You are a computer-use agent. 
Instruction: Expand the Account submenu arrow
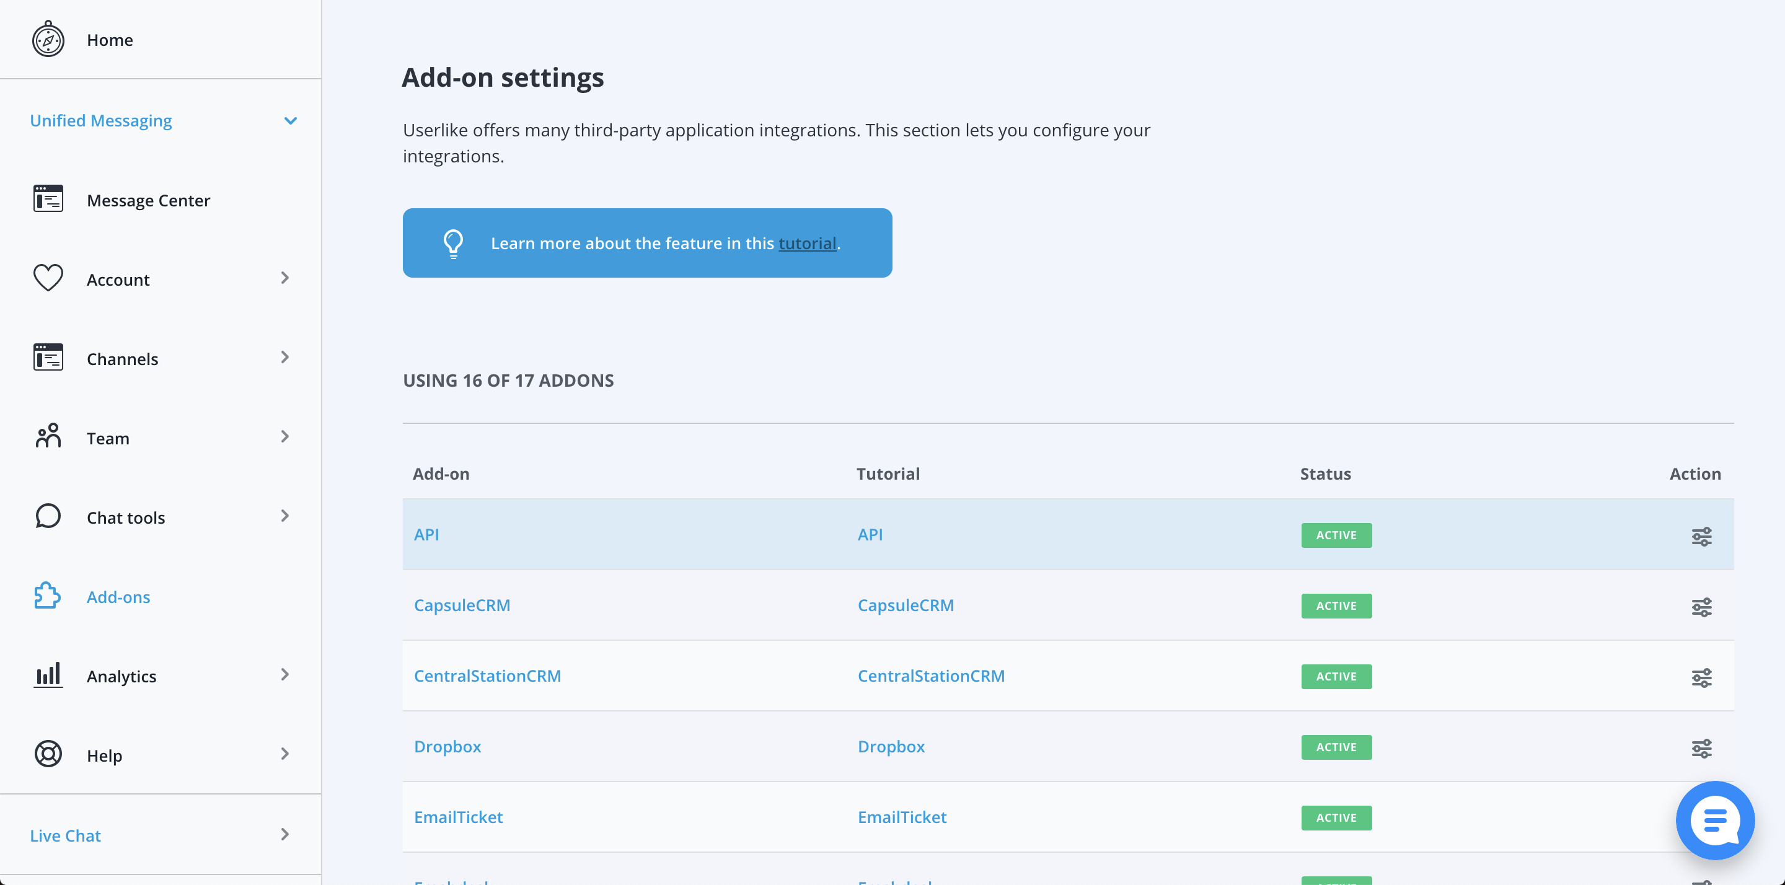(285, 278)
